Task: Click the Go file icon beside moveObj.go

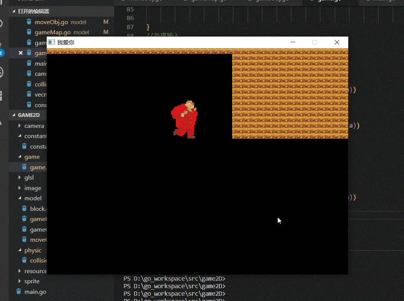Action: (x=29, y=22)
